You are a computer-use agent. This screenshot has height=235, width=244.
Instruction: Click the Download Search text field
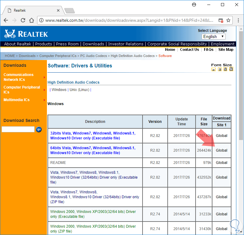18,129
